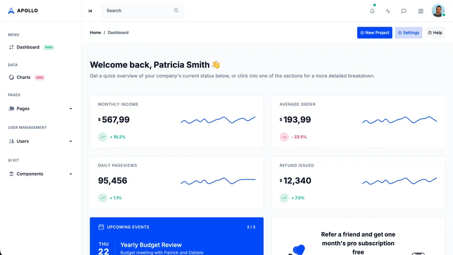Open Charts in the sidebar menu
Image resolution: width=453 pixels, height=255 pixels.
(x=24, y=77)
